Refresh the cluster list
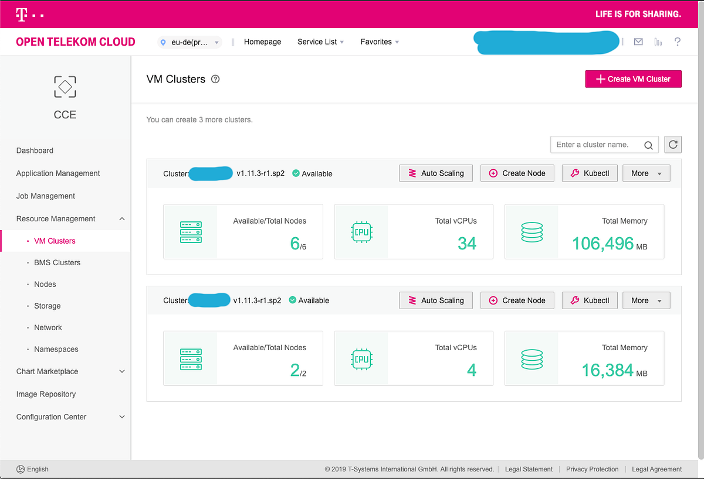The image size is (704, 479). click(673, 145)
